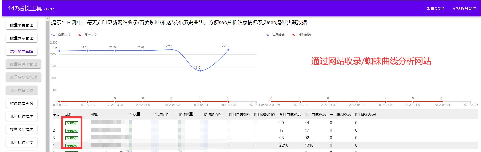Click the 移动权重 column header
Image resolution: width=481 pixels, height=152 pixels.
[x=186, y=114]
